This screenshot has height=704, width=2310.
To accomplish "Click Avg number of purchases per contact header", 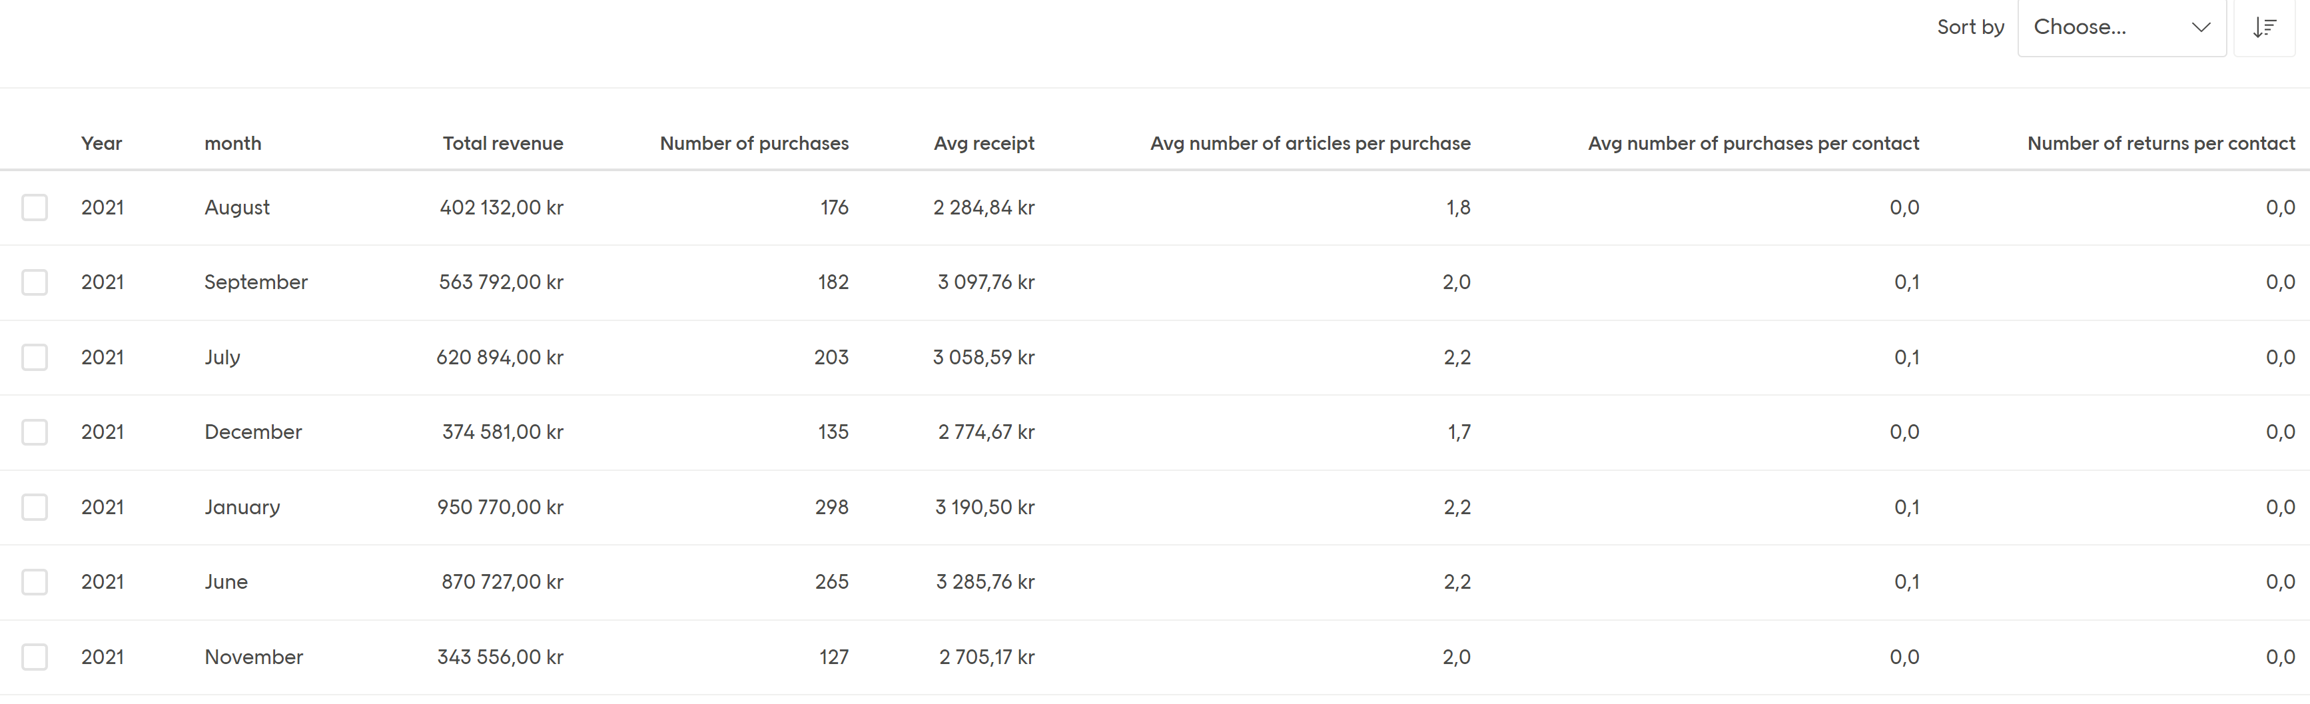I will (x=1753, y=143).
